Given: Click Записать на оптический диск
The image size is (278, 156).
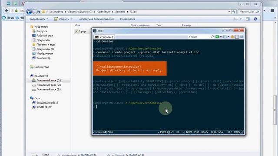Looking at the screenshot, I should coord(96,19).
